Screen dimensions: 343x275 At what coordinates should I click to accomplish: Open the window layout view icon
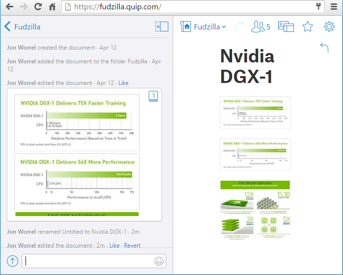[x=286, y=27]
